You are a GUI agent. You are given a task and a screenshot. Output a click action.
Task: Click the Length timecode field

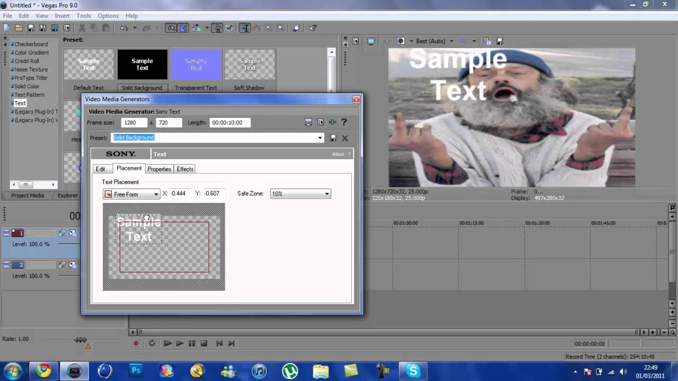click(x=230, y=122)
